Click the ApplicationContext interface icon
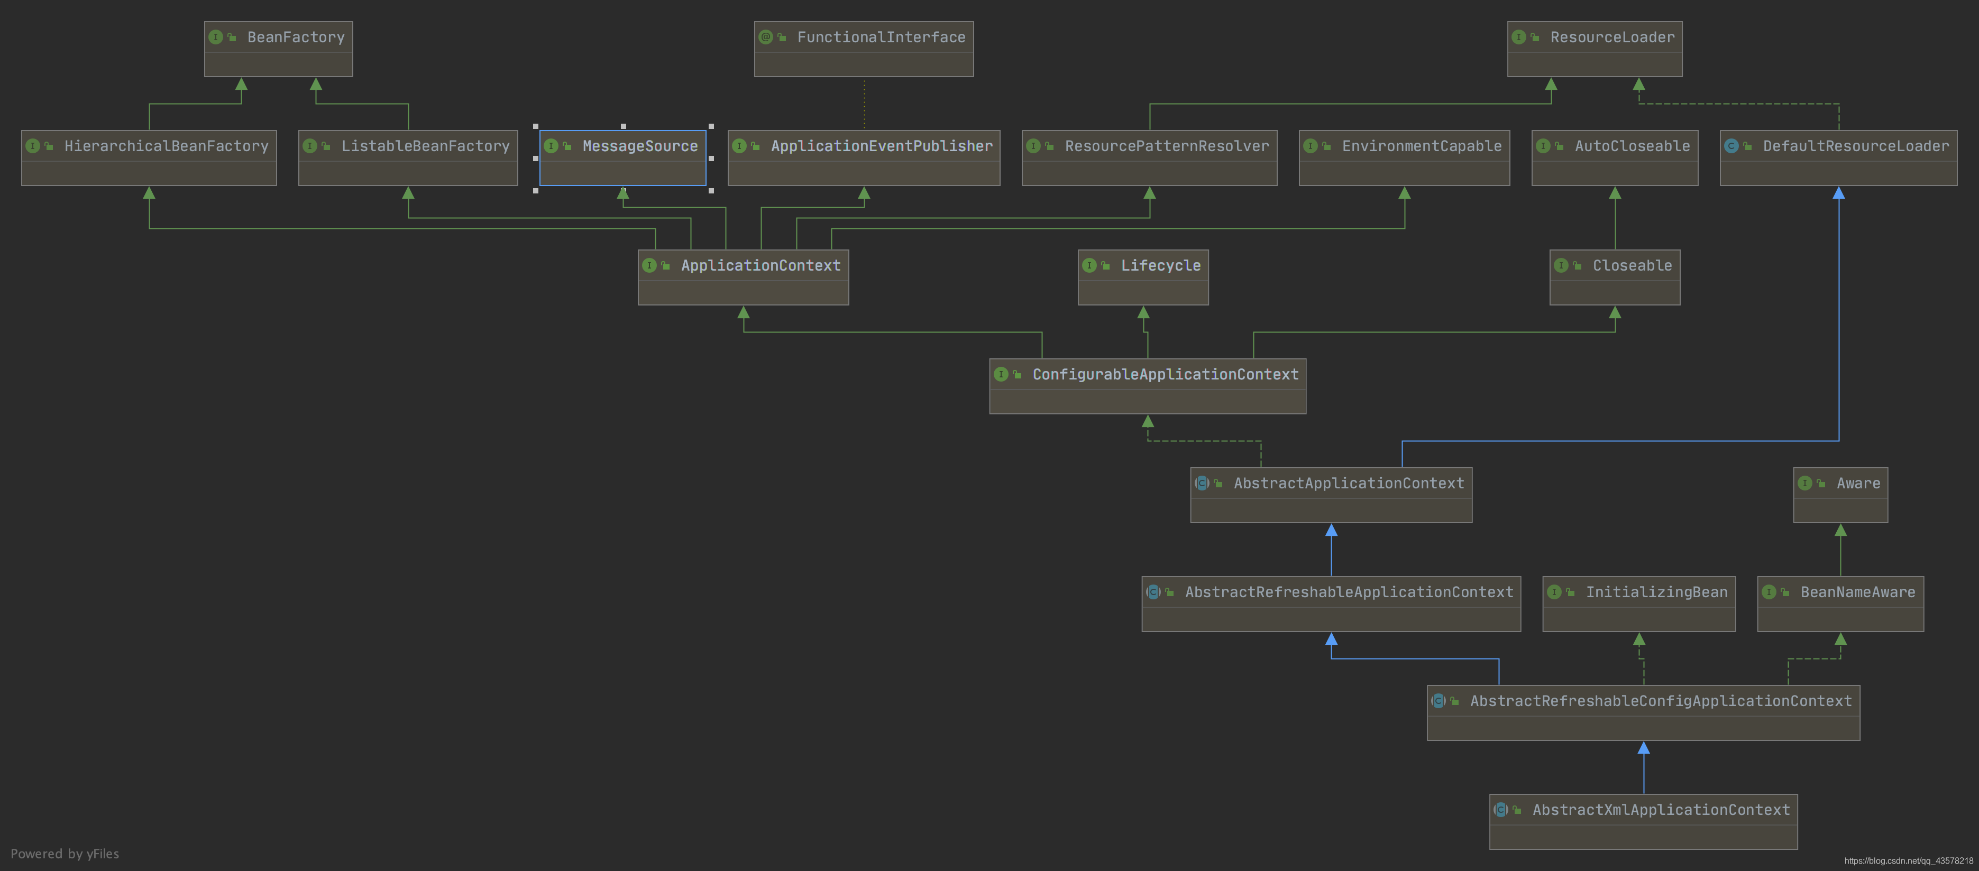The image size is (1979, 871). [650, 266]
